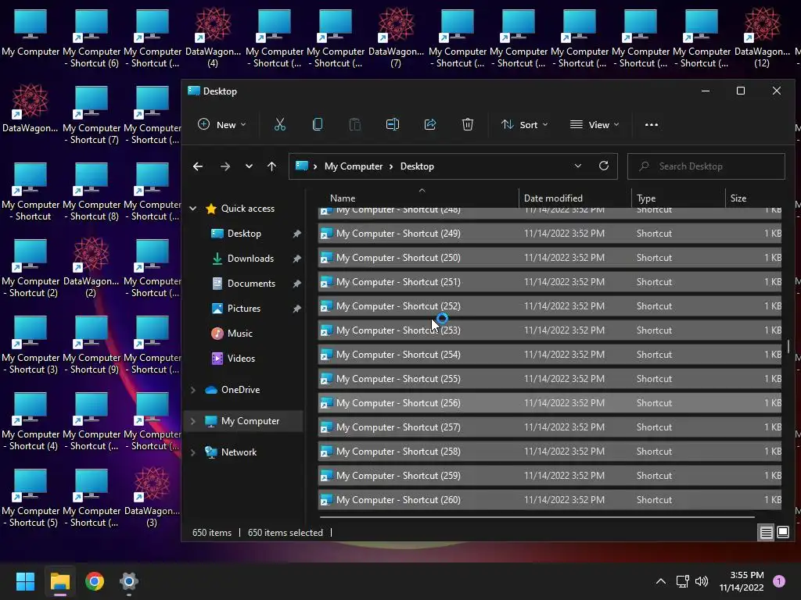Open Pictures in Quick access

pos(244,308)
